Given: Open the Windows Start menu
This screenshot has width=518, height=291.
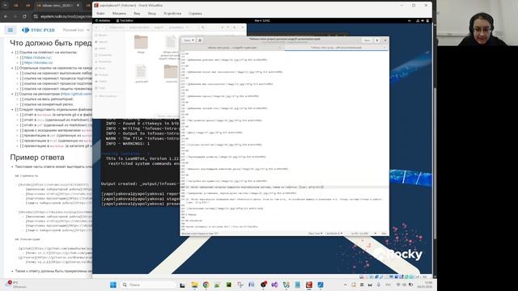Looking at the screenshot, I should pyautogui.click(x=113, y=285).
